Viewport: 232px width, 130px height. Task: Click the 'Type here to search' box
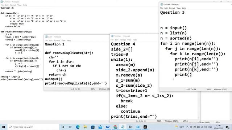(33, 127)
